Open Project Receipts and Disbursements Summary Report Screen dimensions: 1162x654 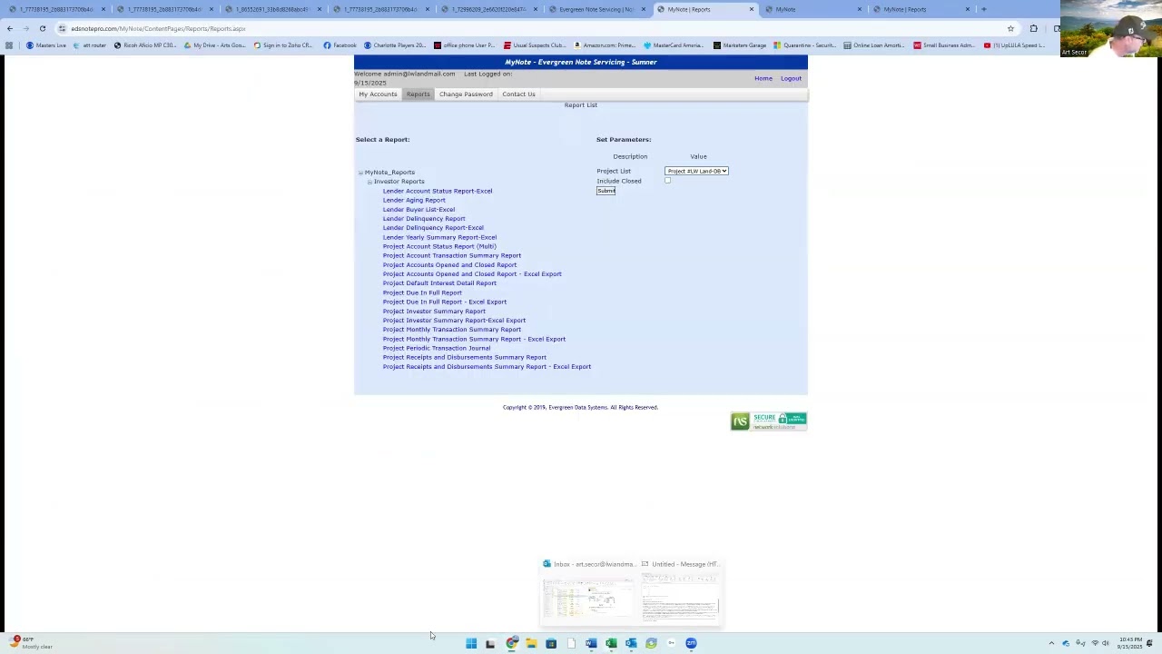(x=465, y=357)
